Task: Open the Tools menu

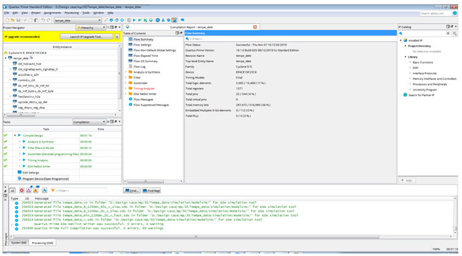Action: [85, 13]
